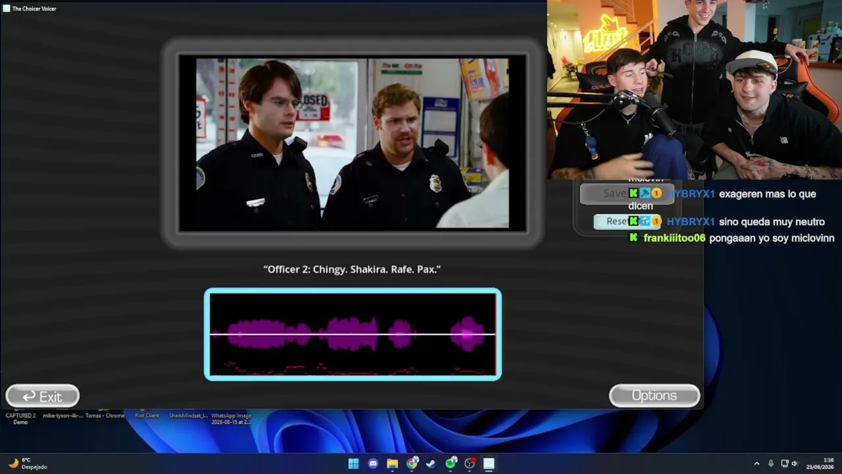Click the active Choicer Voicer taskbar icon
This screenshot has width=842, height=474.
(489, 463)
